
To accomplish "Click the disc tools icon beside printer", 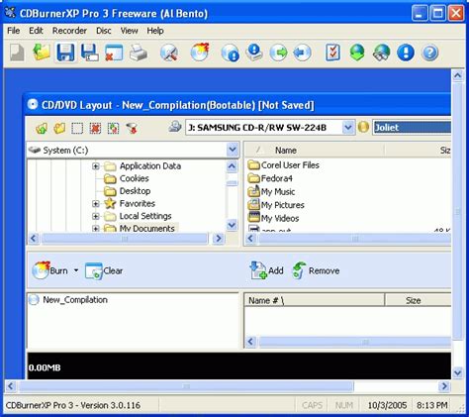I will tap(169, 52).
